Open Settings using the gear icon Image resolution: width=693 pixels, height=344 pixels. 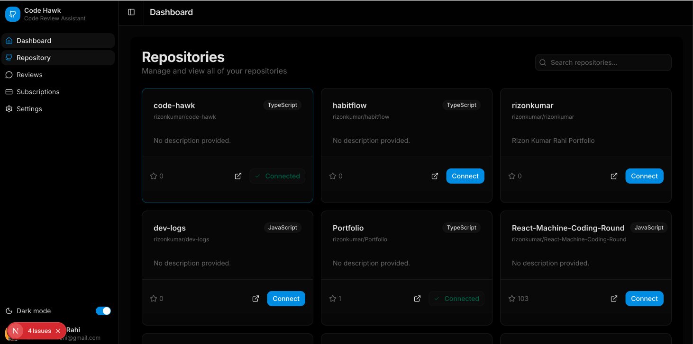coord(9,109)
